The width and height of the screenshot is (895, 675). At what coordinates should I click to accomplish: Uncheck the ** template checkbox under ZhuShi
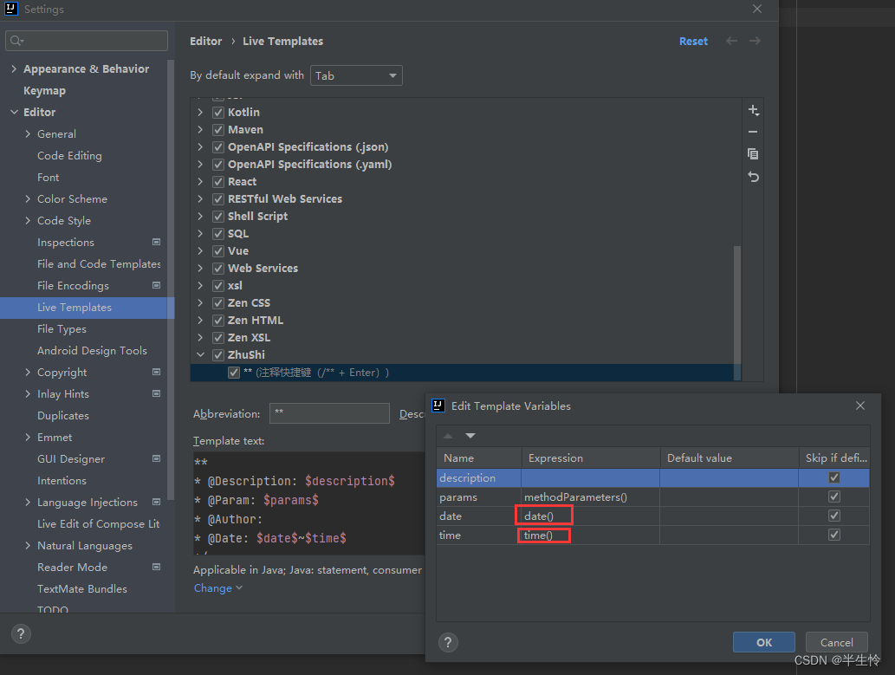pyautogui.click(x=233, y=373)
